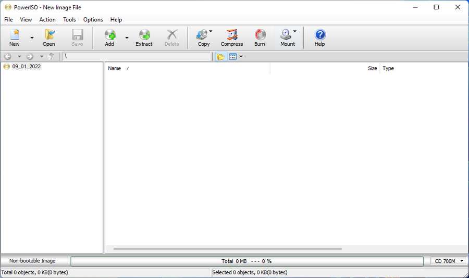Click the horizontal scrollbar in file list
This screenshot has height=278, width=469.
[227, 249]
